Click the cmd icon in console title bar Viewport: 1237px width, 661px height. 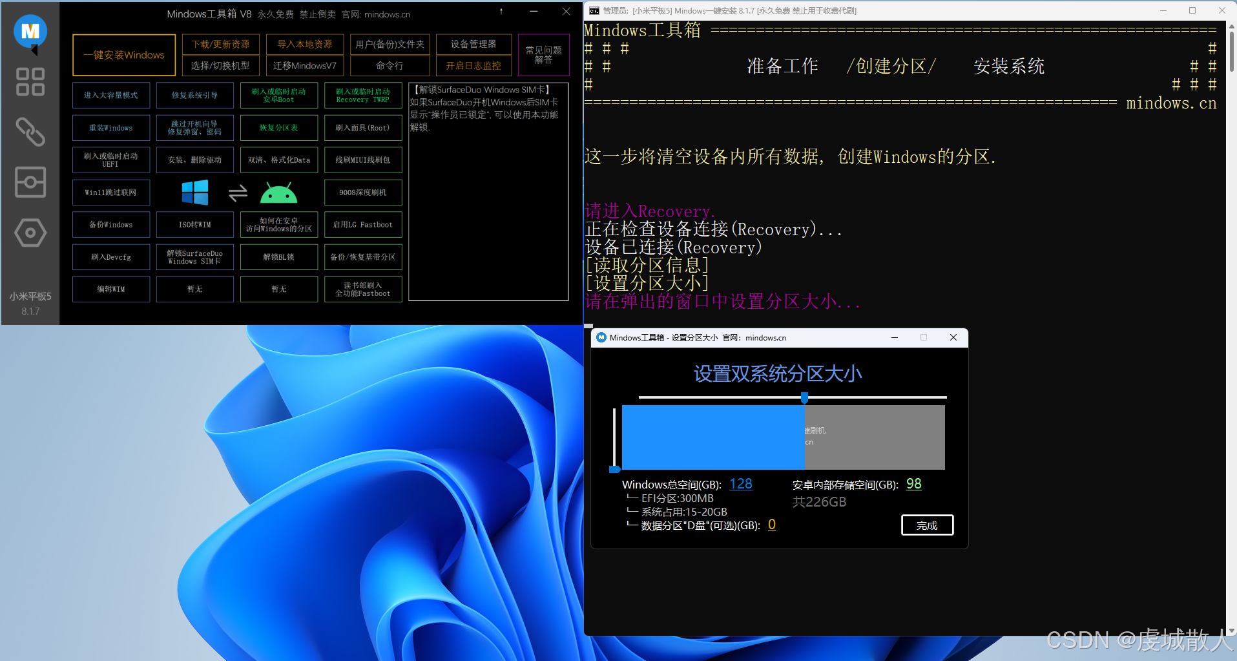(x=594, y=10)
